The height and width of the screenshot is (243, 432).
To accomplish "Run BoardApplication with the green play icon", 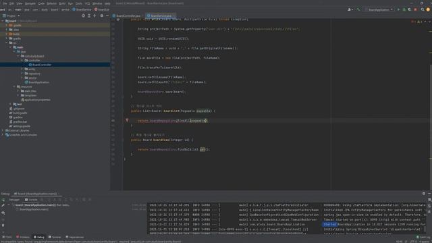I will tap(398, 9).
